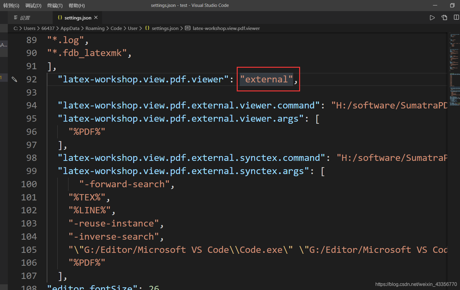Split the editor using the split icon
Viewport: 460px width, 290px height.
pos(456,18)
